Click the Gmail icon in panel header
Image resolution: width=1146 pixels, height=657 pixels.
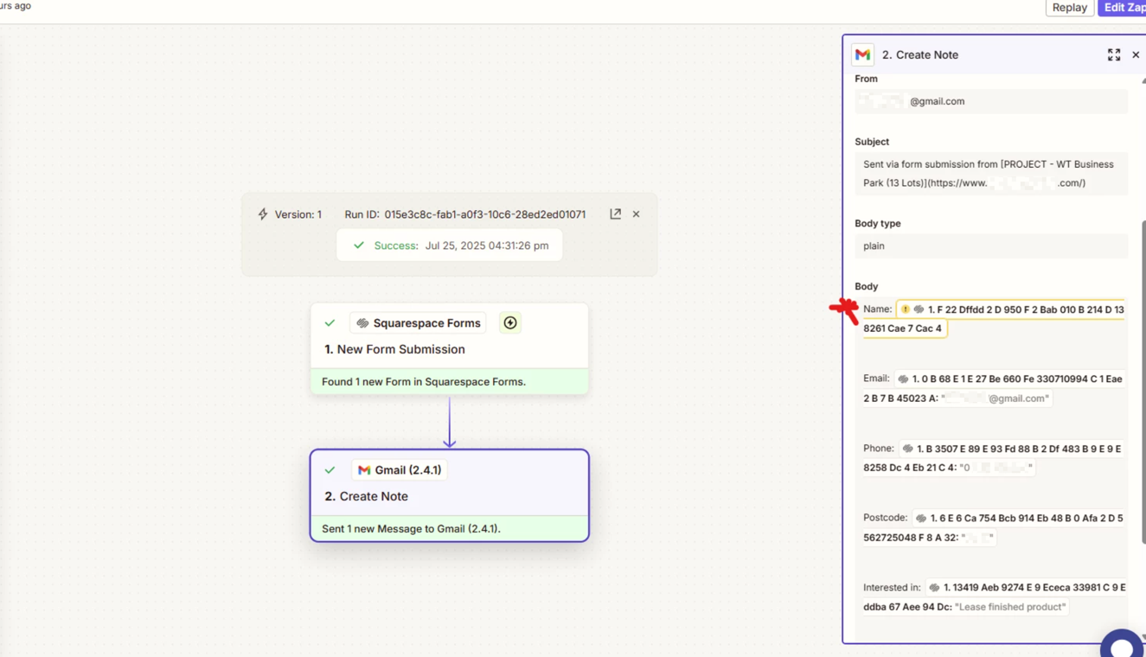coord(862,54)
